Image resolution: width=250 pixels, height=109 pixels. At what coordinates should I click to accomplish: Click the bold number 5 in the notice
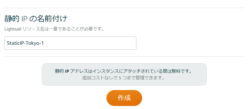120,78
